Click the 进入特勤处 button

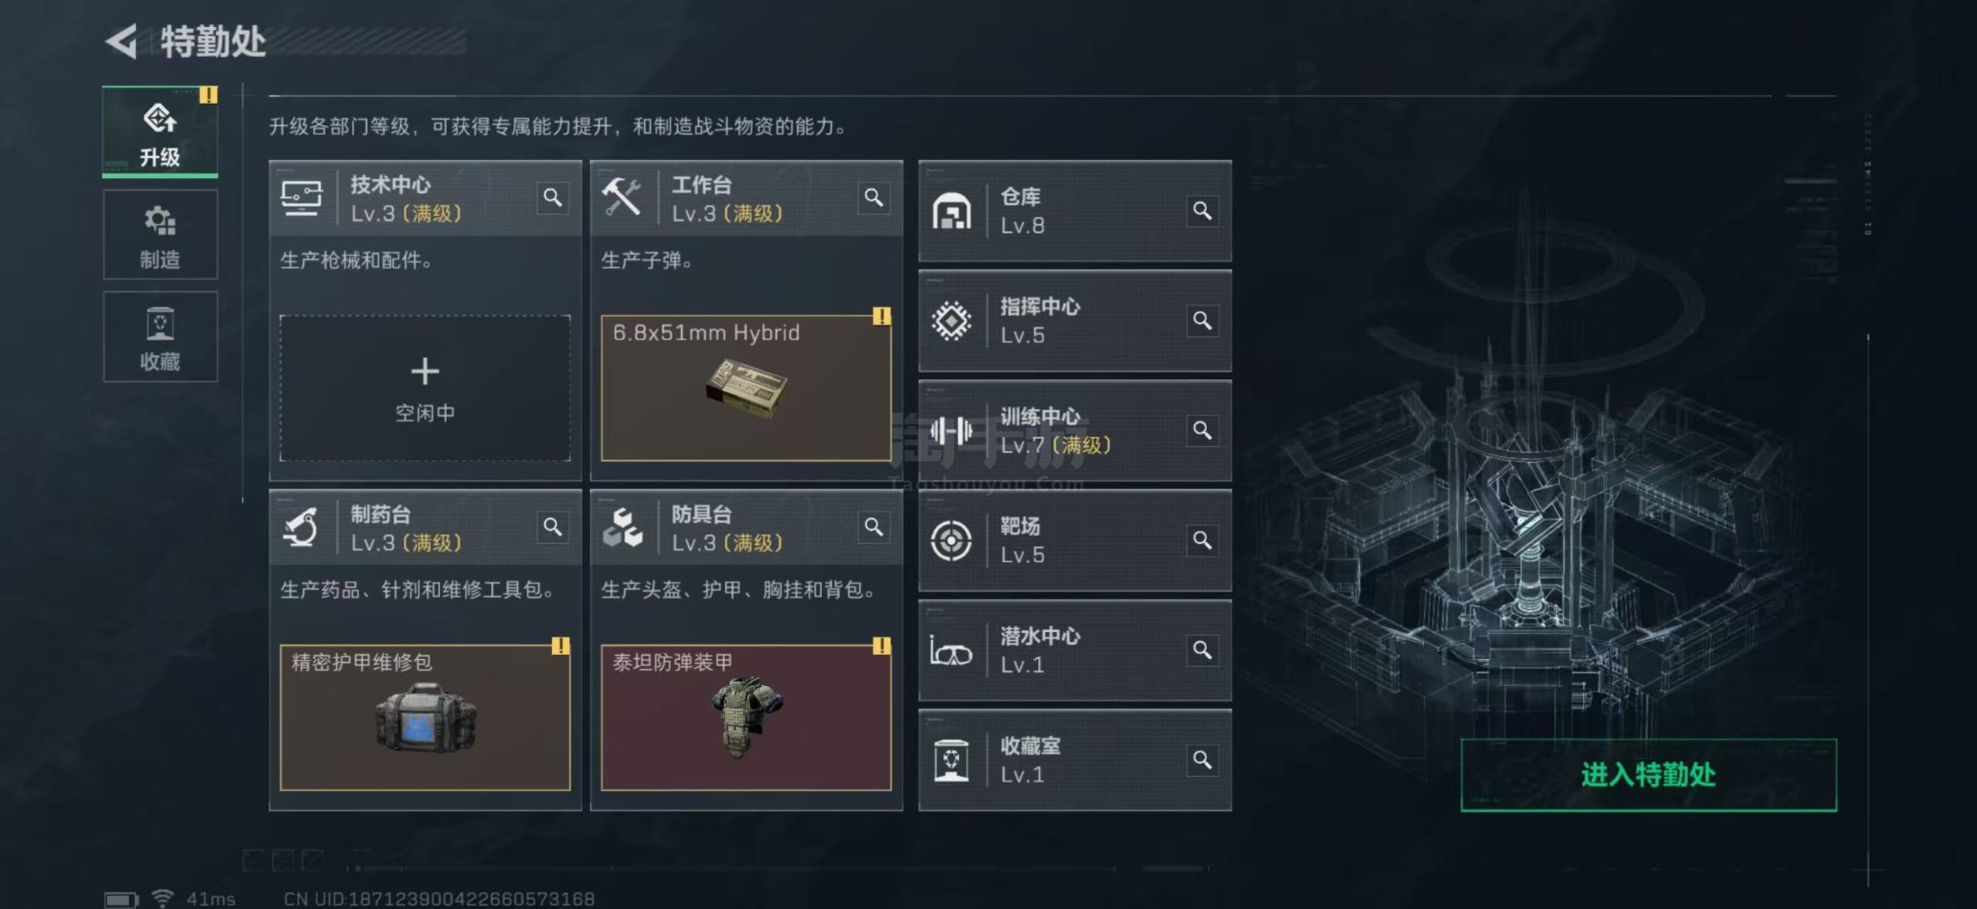tap(1649, 775)
